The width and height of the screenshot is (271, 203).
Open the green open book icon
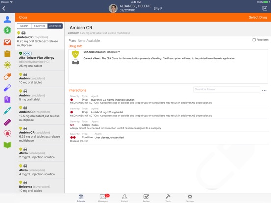point(7,145)
